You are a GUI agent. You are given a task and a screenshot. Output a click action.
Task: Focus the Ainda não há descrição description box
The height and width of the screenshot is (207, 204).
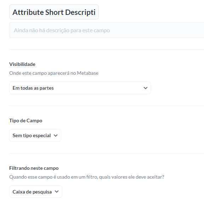pos(107,30)
